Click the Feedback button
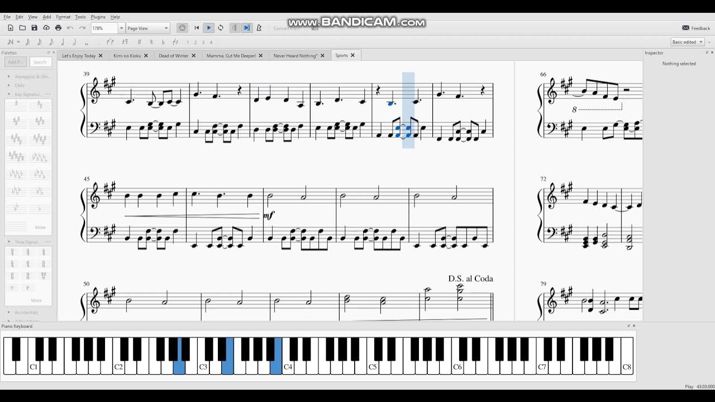Image resolution: width=715 pixels, height=402 pixels. click(x=697, y=28)
